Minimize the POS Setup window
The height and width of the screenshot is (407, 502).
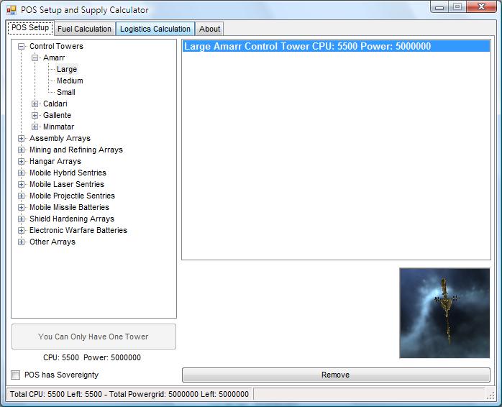click(439, 6)
